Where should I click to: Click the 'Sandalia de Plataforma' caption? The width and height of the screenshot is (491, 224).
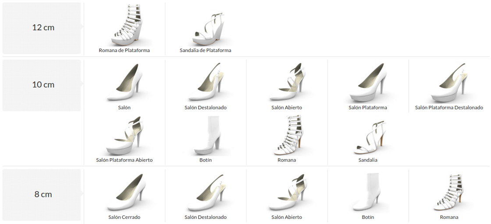[206, 50]
